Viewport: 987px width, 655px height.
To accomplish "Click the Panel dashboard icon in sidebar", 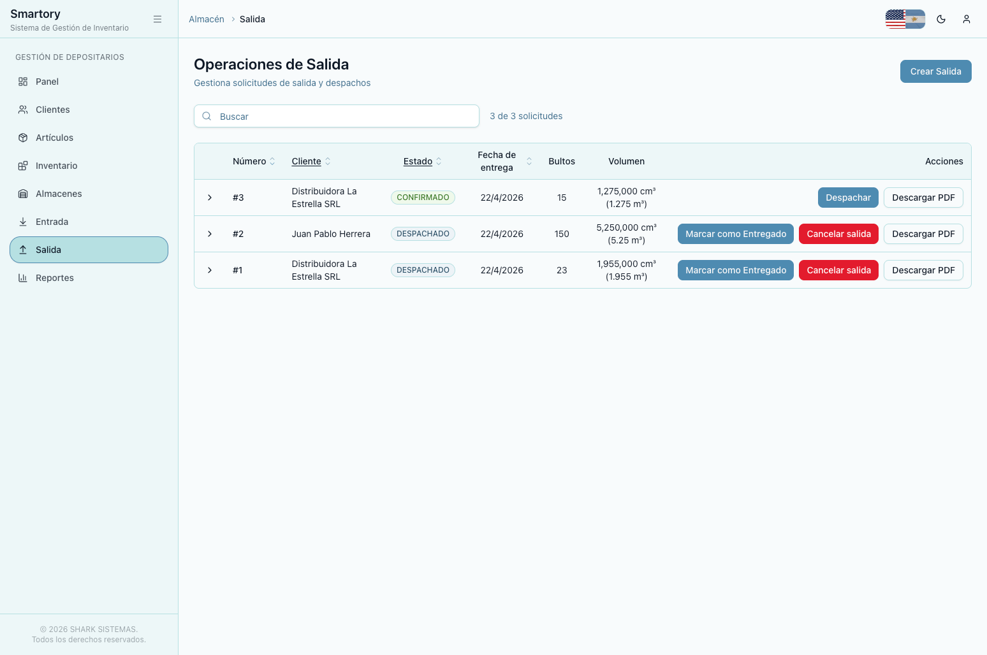I will pyautogui.click(x=23, y=82).
